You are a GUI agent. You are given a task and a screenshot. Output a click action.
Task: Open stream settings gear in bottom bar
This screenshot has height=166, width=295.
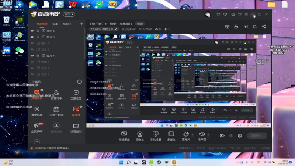[240, 135]
